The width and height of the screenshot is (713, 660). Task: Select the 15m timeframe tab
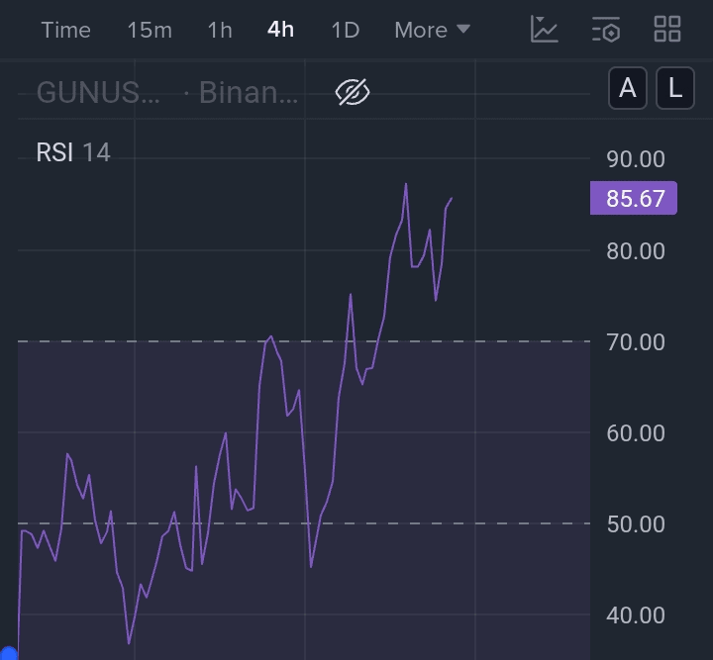tap(150, 30)
